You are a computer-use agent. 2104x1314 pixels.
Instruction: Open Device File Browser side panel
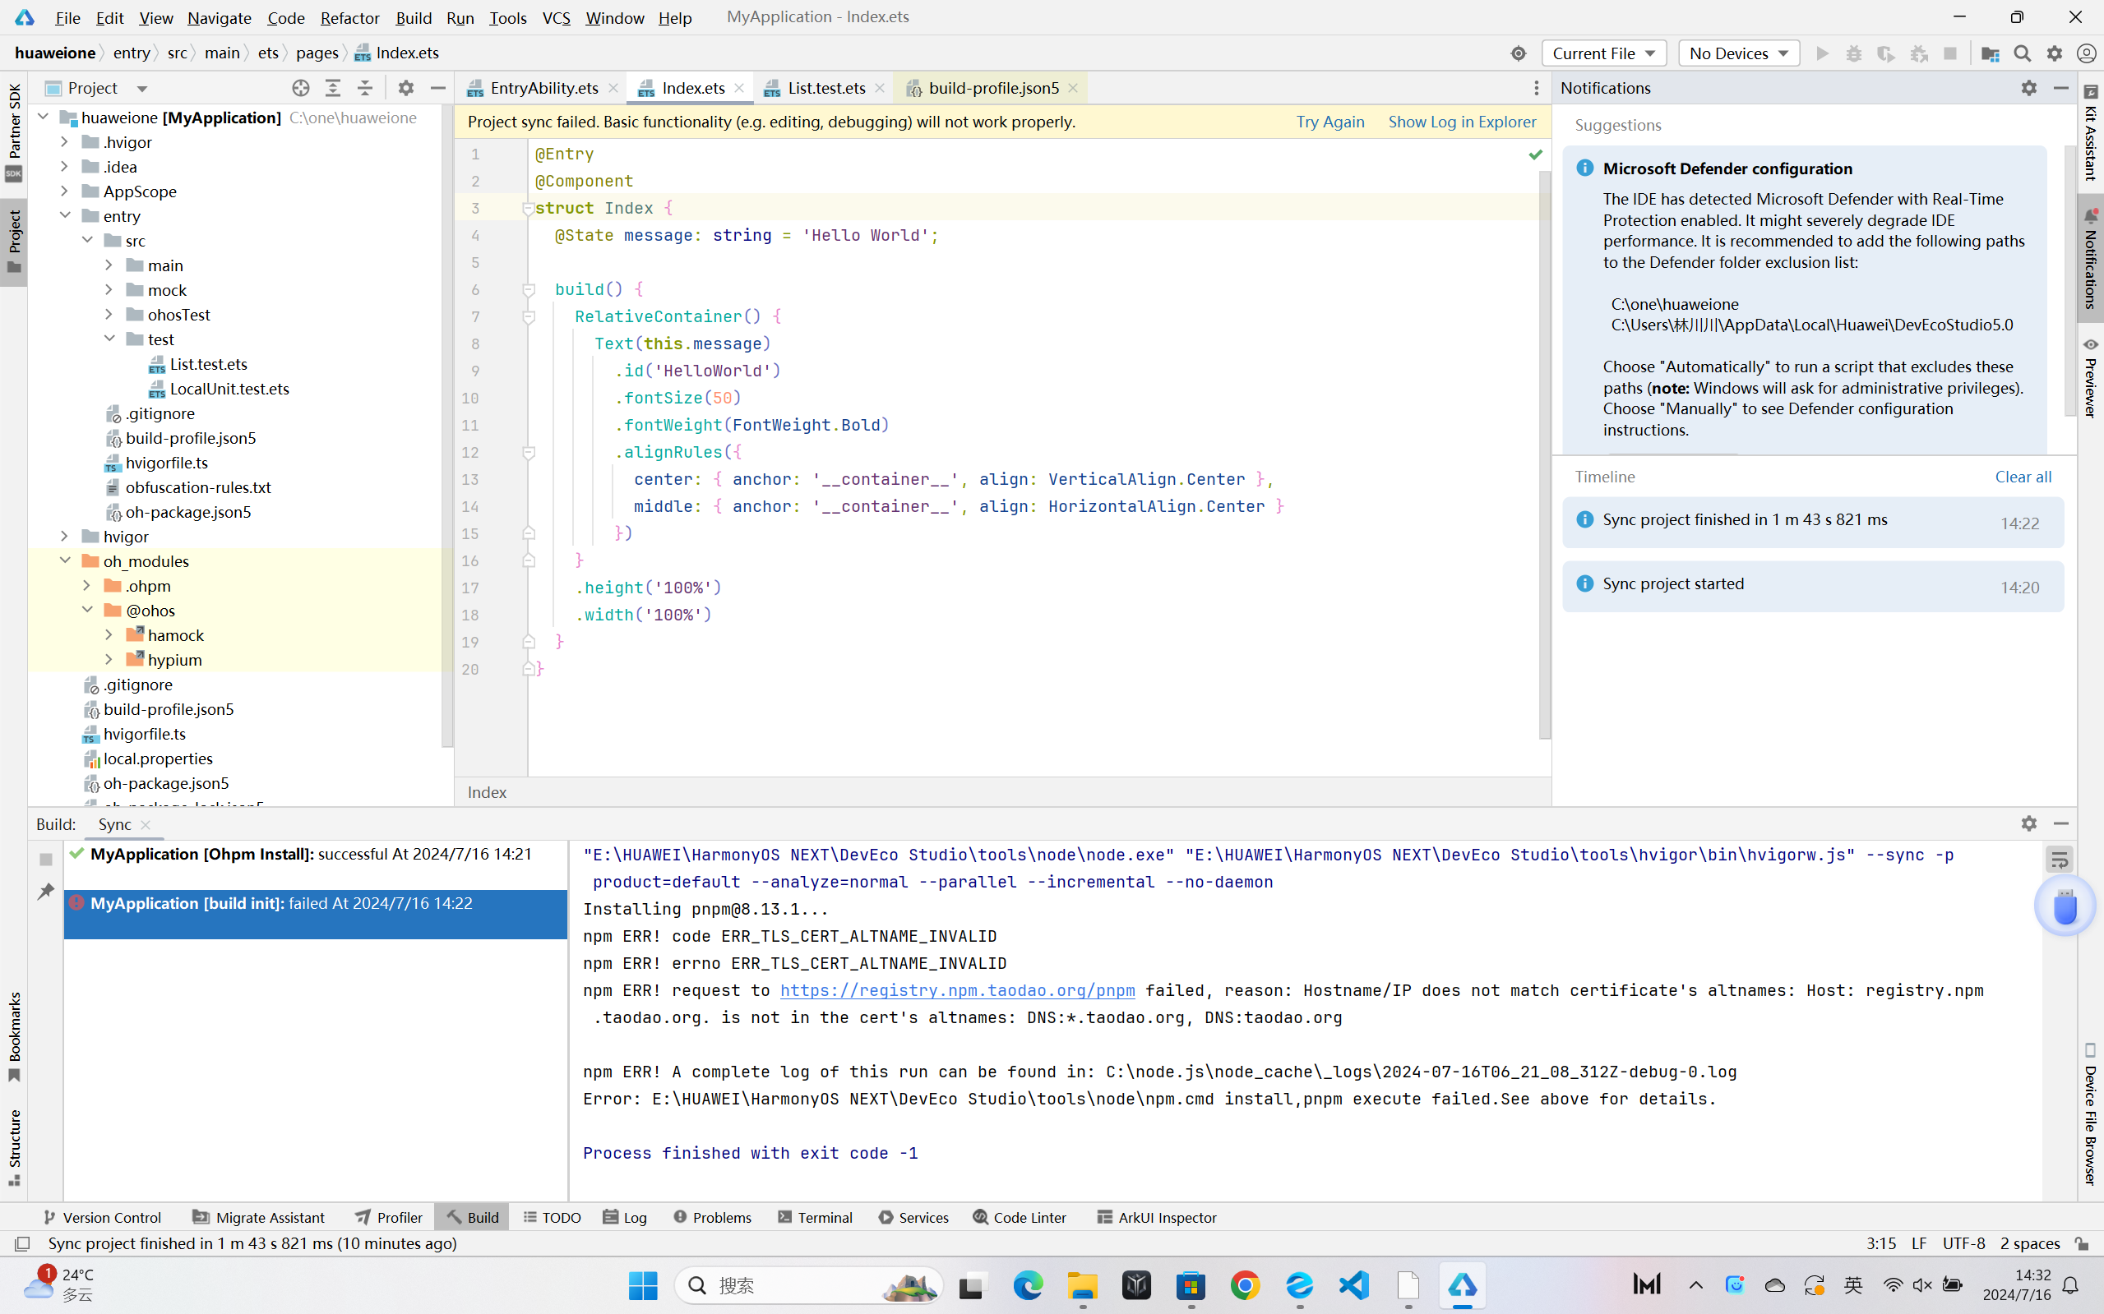pos(2090,1114)
